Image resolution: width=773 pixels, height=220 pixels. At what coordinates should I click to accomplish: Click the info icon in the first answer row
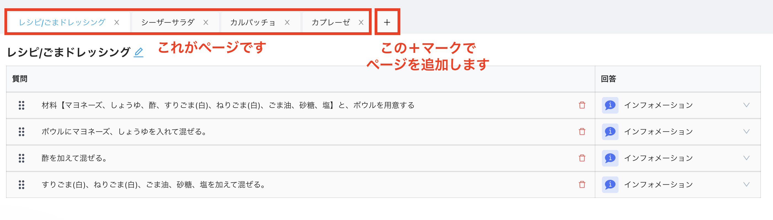pos(610,105)
